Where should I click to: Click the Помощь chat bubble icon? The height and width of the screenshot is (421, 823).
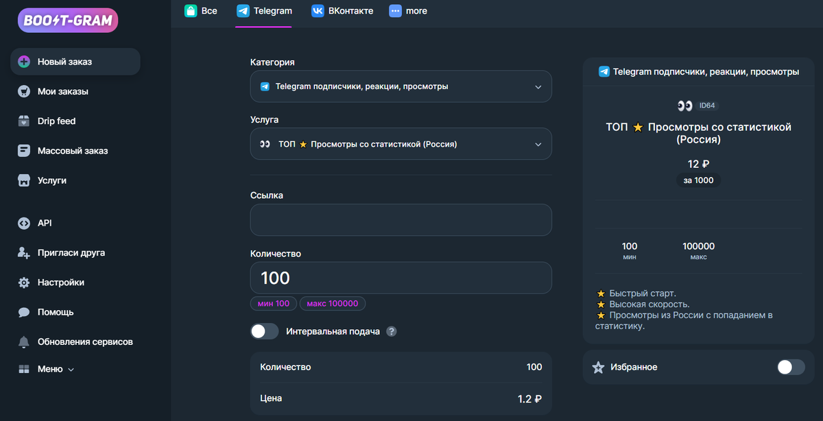tap(24, 312)
